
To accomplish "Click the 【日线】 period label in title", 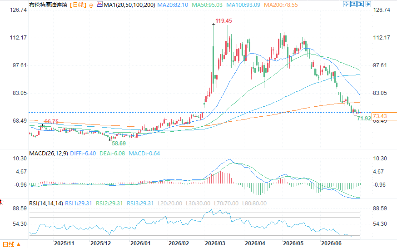I will 78,5.
